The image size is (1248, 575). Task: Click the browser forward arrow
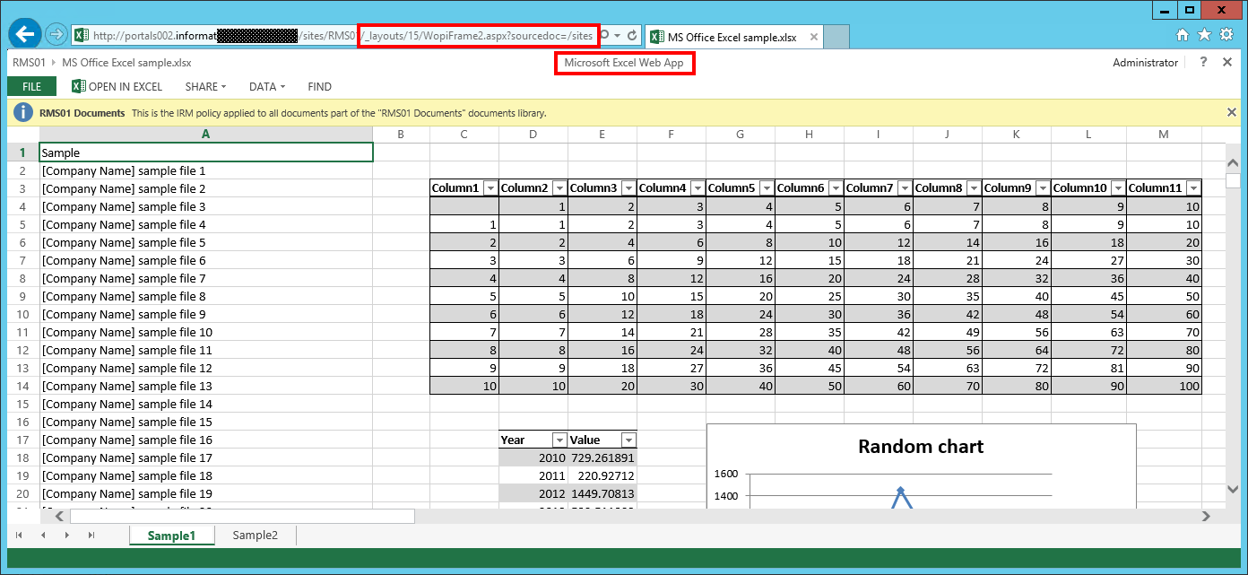[56, 35]
